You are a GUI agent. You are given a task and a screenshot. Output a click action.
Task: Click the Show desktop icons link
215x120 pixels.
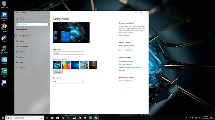(126, 61)
